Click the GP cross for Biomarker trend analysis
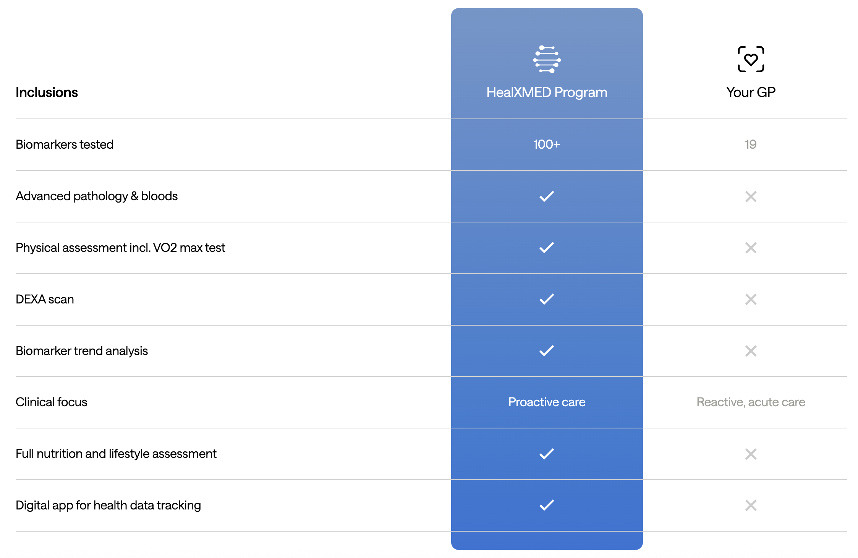The image size is (858, 558). click(751, 351)
